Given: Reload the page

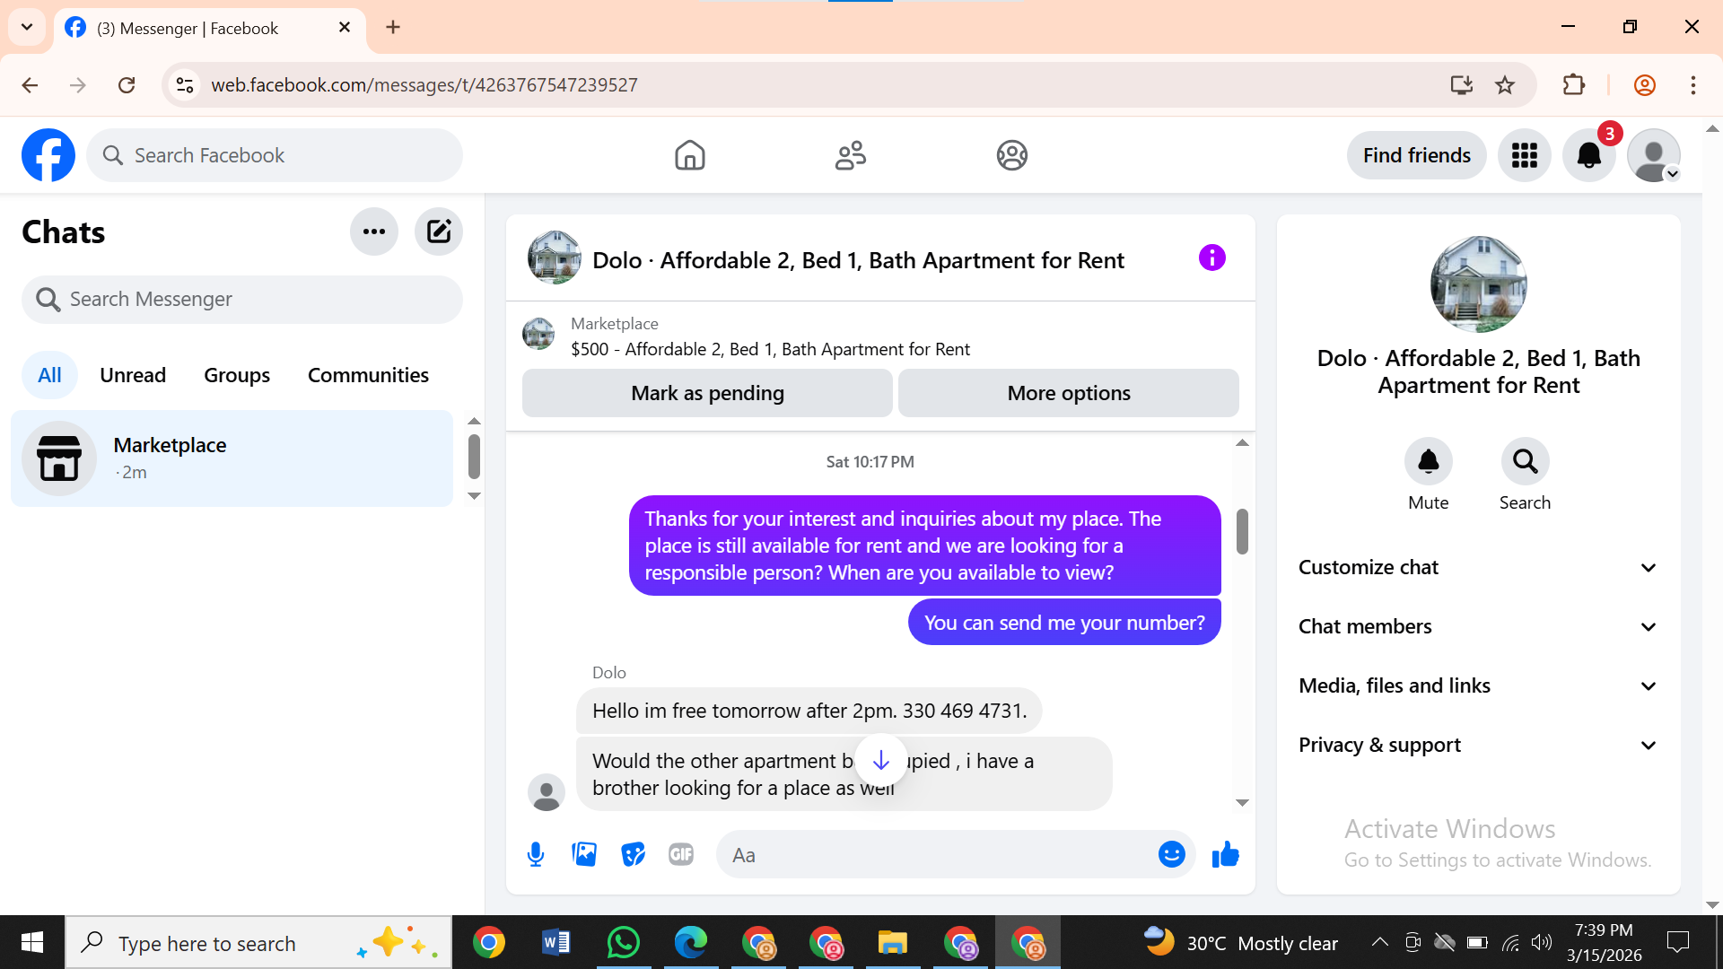Looking at the screenshot, I should 127,85.
